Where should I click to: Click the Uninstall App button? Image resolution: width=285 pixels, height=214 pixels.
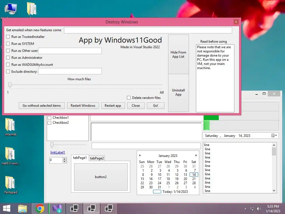pyautogui.click(x=178, y=93)
